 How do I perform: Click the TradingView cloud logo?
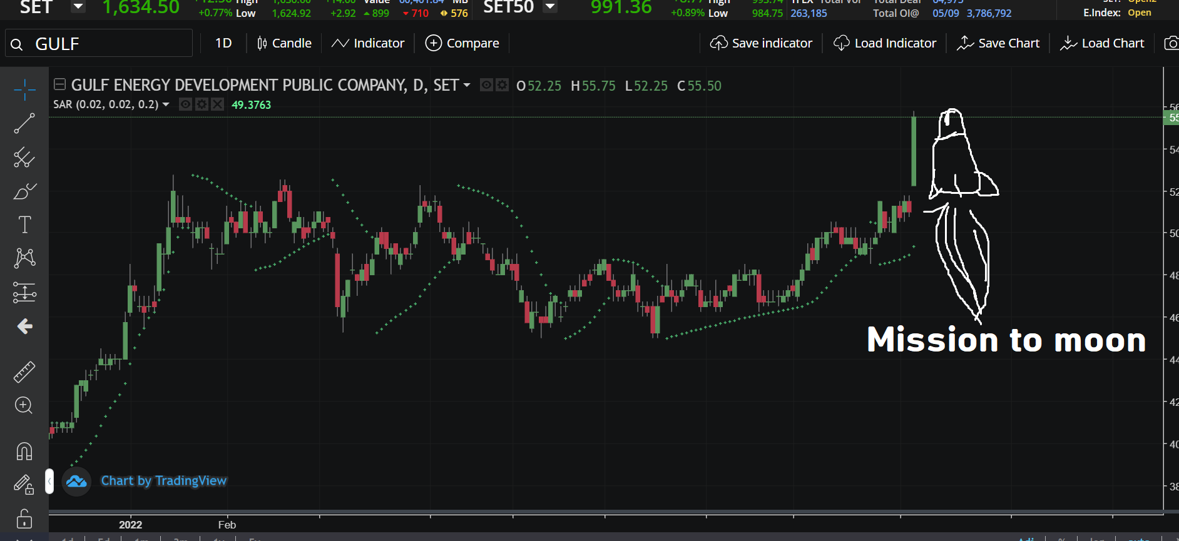tap(76, 481)
